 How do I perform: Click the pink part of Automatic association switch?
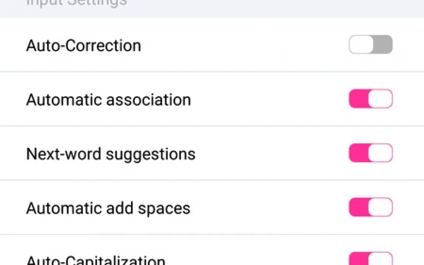pos(358,99)
